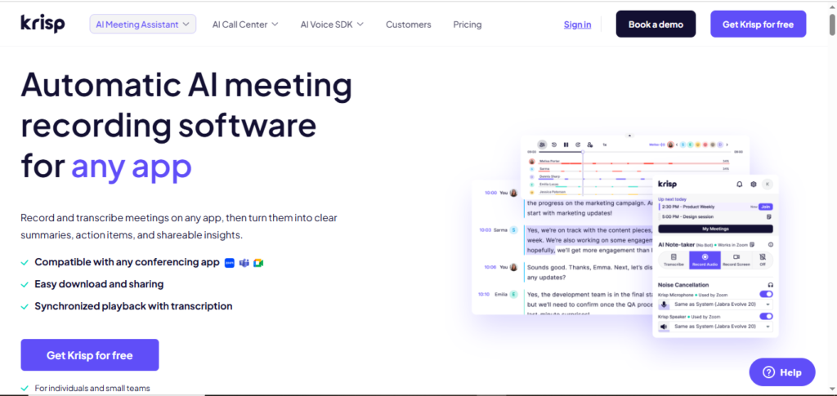Select the Record Screen option
Image resolution: width=837 pixels, height=396 pixels.
pos(736,260)
